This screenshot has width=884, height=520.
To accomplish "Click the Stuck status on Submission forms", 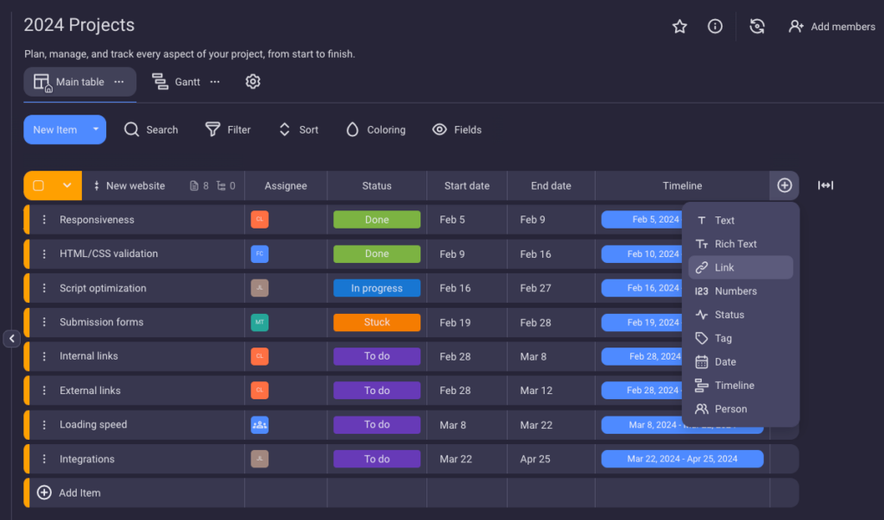I will 376,322.
